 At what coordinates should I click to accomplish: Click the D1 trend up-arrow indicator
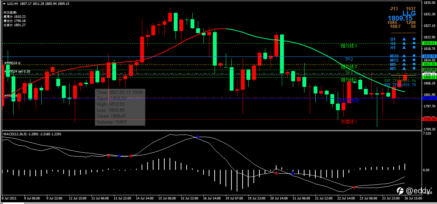coord(404,39)
